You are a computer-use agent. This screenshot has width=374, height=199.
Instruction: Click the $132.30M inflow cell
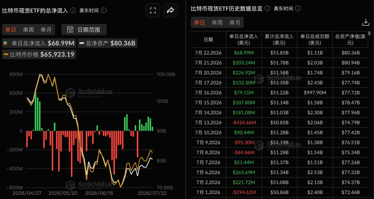(x=244, y=83)
